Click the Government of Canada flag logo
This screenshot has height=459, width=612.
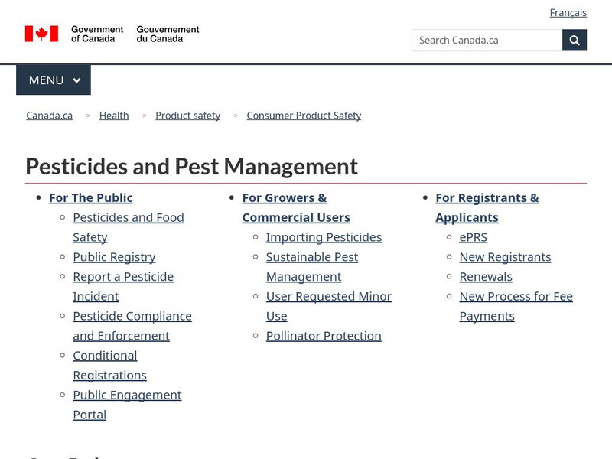pyautogui.click(x=41, y=34)
